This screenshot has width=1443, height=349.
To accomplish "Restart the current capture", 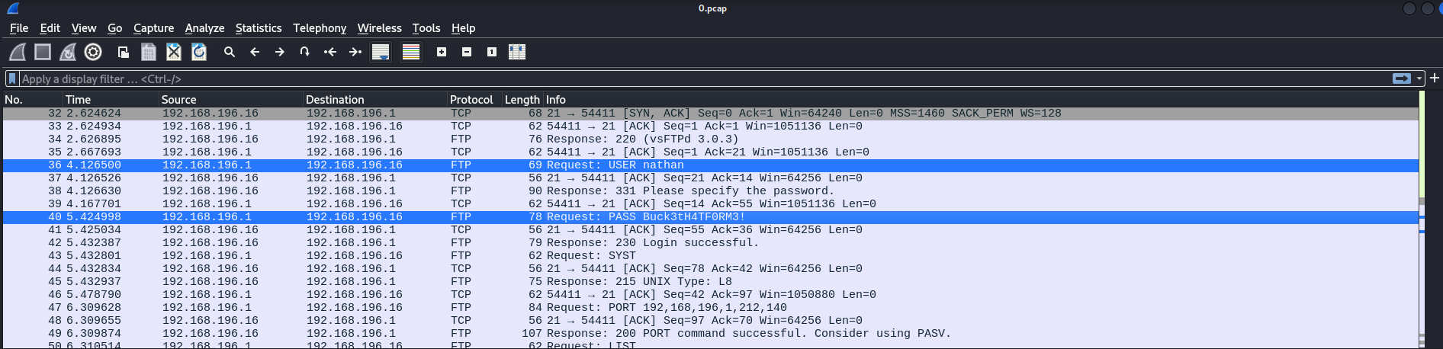I will [x=68, y=52].
